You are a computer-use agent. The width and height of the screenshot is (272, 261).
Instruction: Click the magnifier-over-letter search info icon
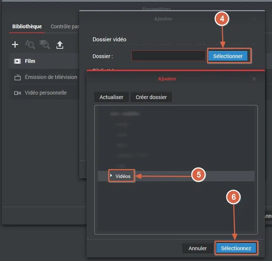pyautogui.click(x=30, y=45)
